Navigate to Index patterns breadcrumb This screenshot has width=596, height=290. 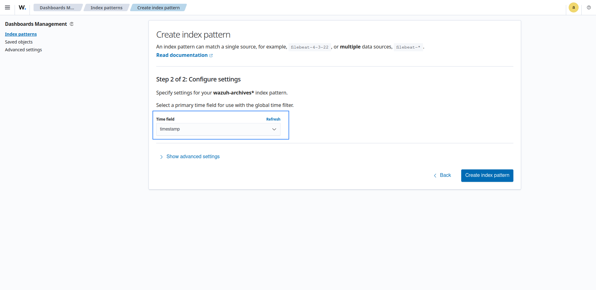106,8
